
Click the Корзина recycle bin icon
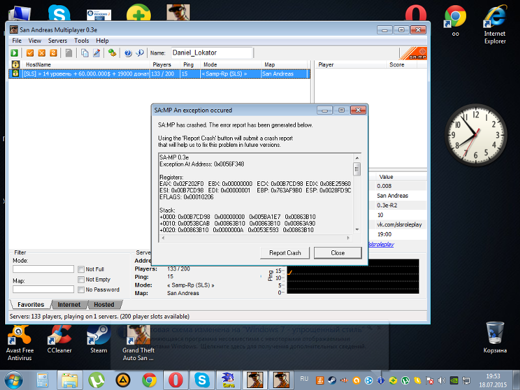tap(495, 337)
